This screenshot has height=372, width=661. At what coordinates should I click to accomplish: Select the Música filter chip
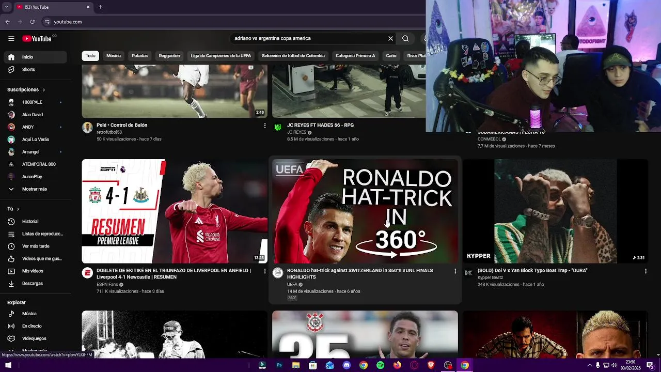click(x=114, y=56)
